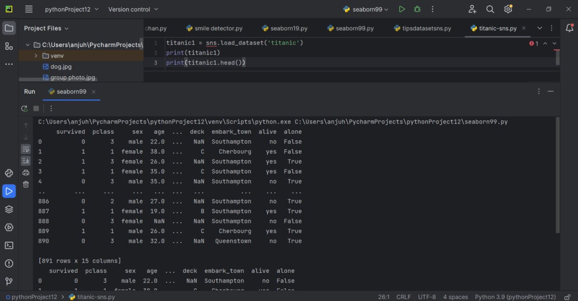Click 4 spaces indent setting
This screenshot has width=578, height=301.
[456, 297]
